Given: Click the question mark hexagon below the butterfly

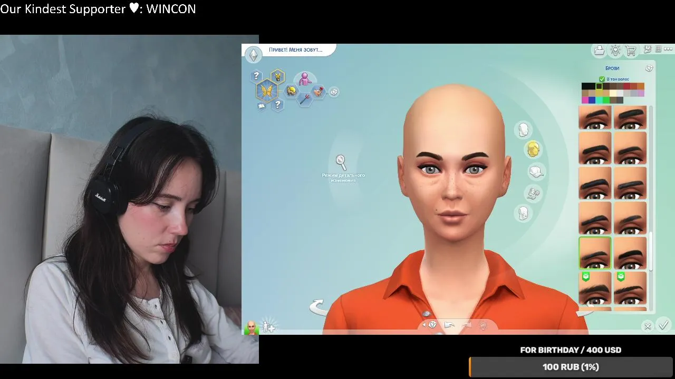Looking at the screenshot, I should [x=277, y=105].
